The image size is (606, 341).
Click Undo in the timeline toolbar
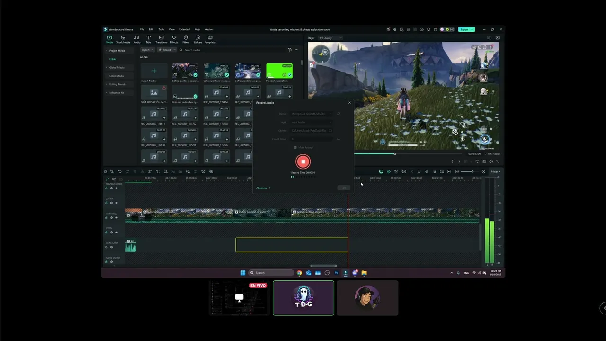click(x=120, y=171)
